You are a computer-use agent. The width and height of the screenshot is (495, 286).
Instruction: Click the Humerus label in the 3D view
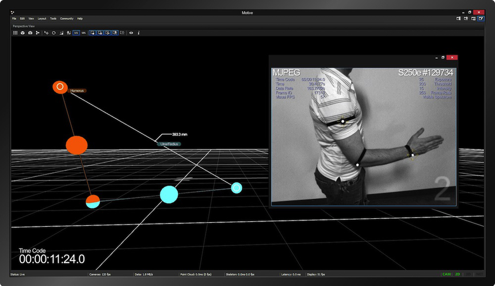(x=77, y=91)
